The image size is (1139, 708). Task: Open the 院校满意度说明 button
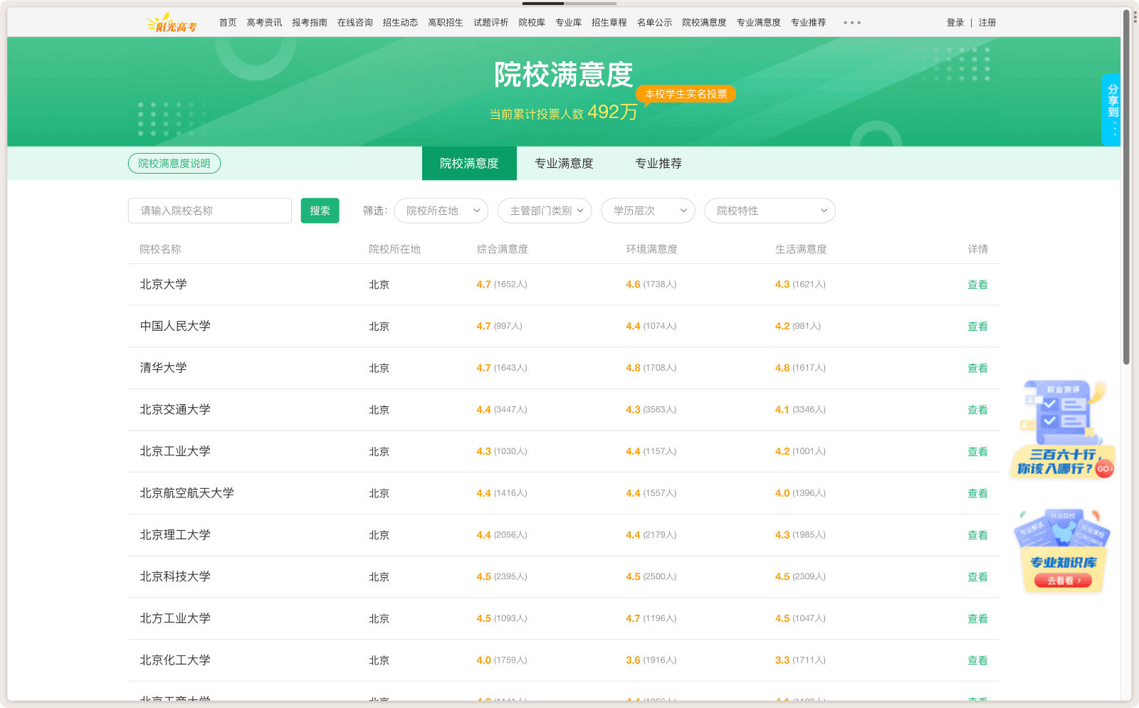(x=174, y=163)
